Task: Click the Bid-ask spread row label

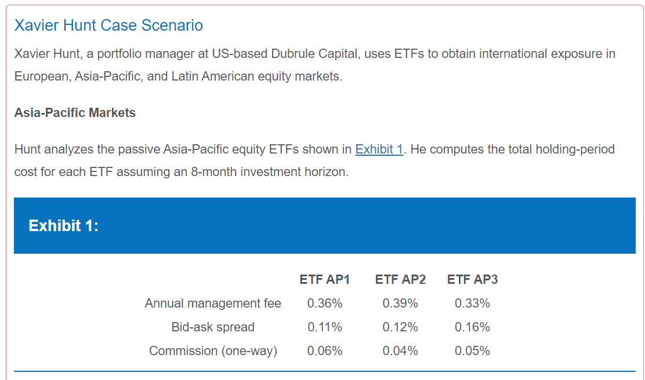Action: (x=213, y=327)
